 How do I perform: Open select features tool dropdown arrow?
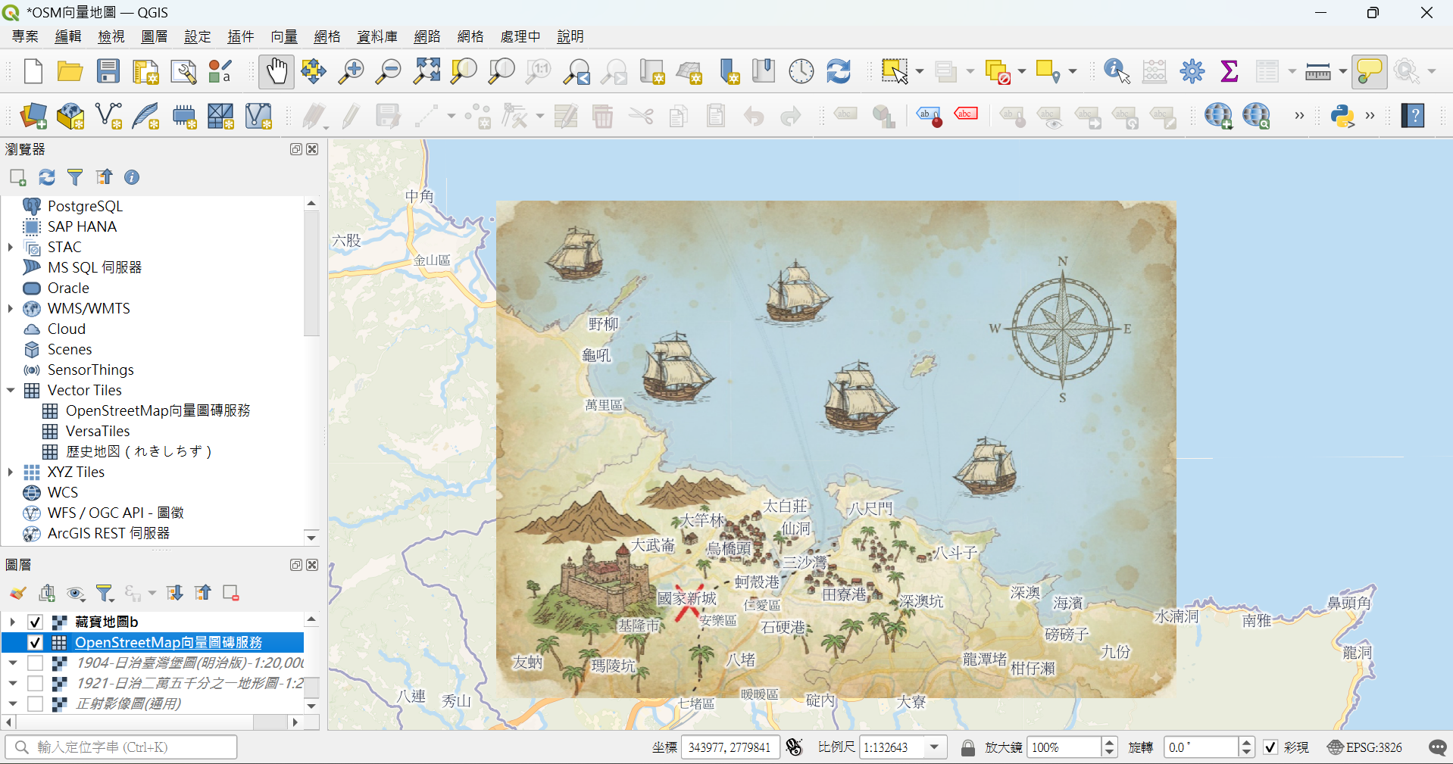(x=920, y=72)
